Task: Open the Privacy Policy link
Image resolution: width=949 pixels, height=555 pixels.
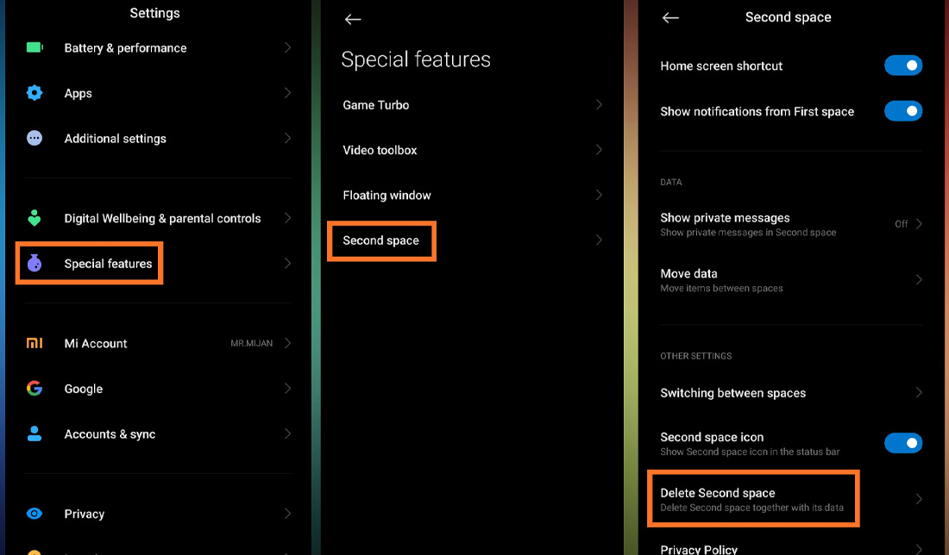Action: point(699,548)
